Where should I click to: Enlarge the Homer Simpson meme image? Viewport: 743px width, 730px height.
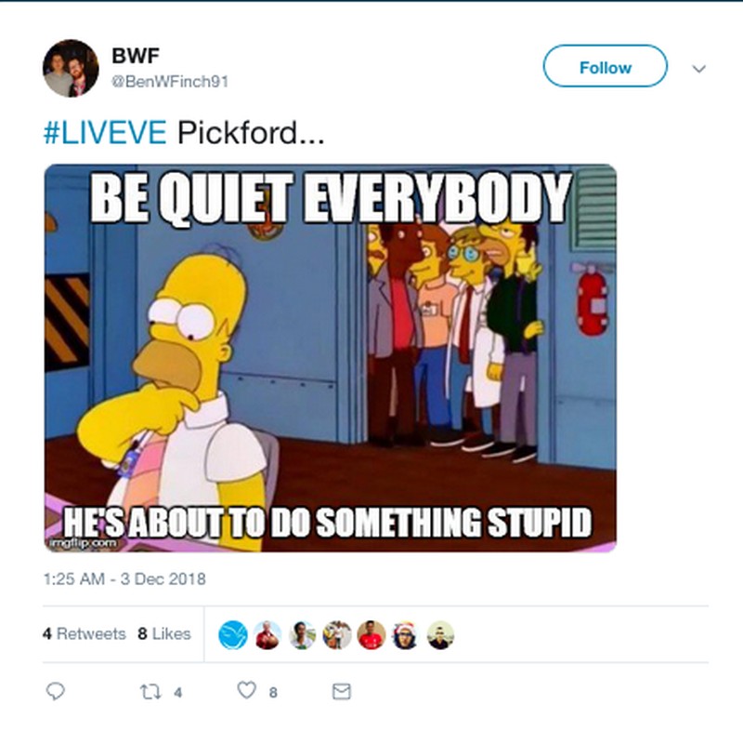tap(331, 358)
